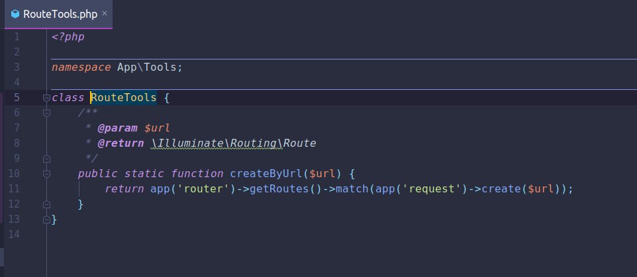The width and height of the screenshot is (637, 277).
Task: Click line number 14 in the gutter
Action: point(14,235)
